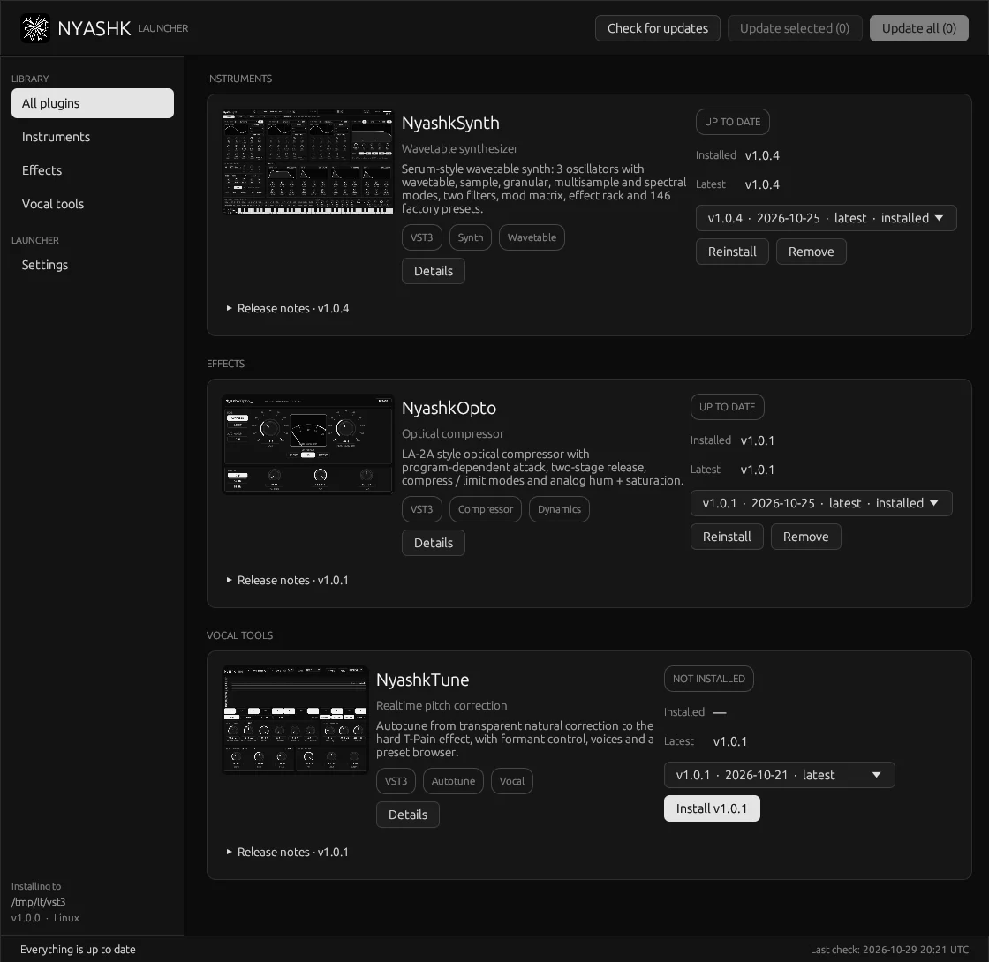The height and width of the screenshot is (962, 989).
Task: Click 'Optical compressor' subtitle
Action: point(453,433)
